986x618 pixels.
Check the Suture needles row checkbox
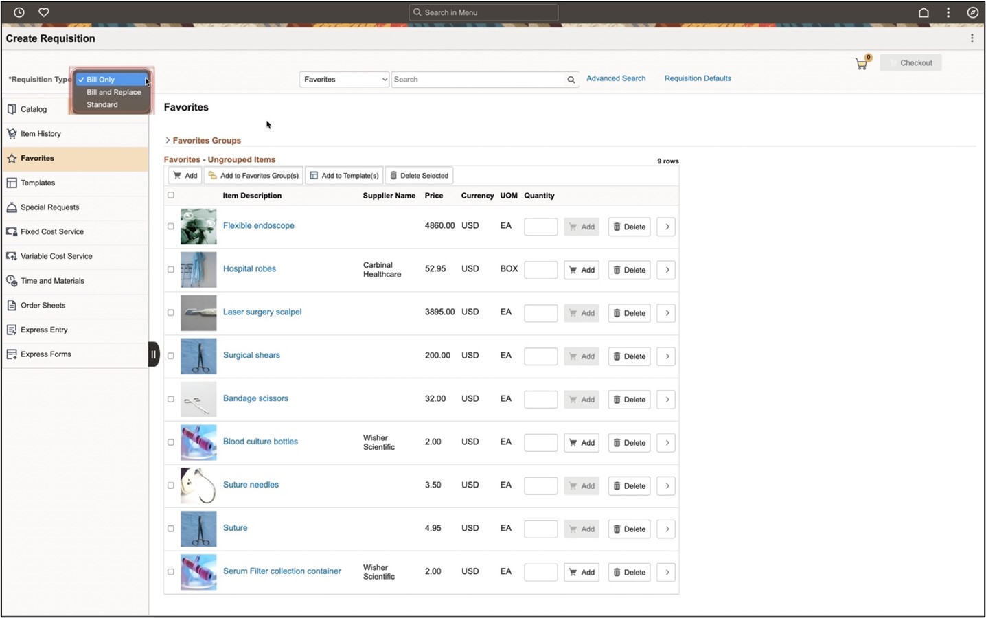171,485
